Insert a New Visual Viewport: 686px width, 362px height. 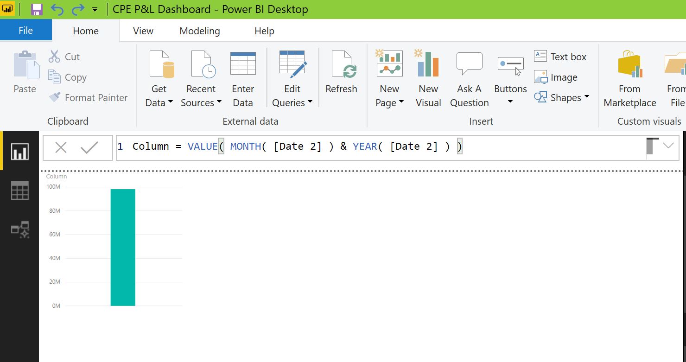coord(428,79)
